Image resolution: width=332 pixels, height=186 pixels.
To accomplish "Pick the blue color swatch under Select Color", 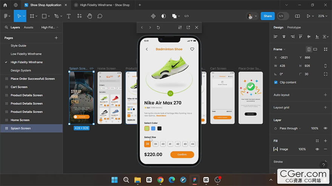I will (x=153, y=129).
